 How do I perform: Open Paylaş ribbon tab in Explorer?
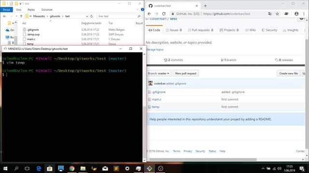click(31, 10)
